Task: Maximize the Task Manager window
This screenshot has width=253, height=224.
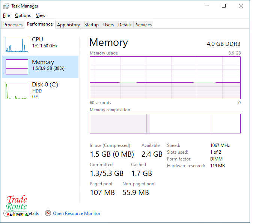Action: point(224,6)
